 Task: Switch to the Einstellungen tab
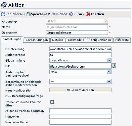click(12, 39)
